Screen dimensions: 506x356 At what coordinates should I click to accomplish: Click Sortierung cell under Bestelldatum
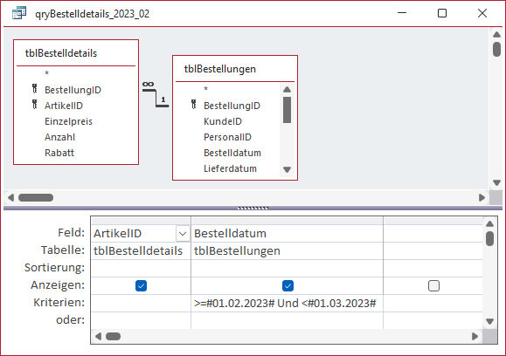pyautogui.click(x=287, y=269)
